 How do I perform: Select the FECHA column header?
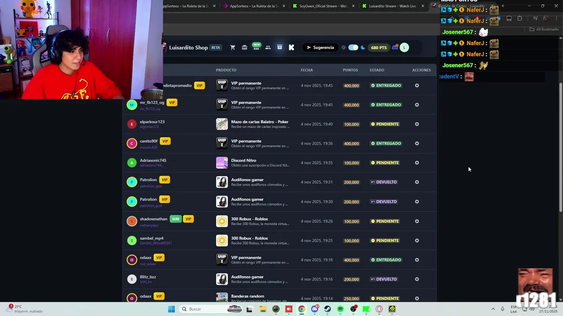pyautogui.click(x=307, y=70)
